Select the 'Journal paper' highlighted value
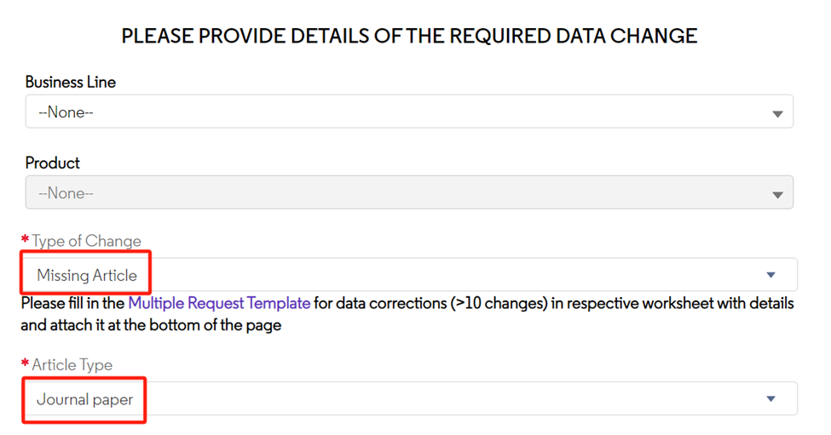Image resolution: width=831 pixels, height=435 pixels. [x=84, y=399]
